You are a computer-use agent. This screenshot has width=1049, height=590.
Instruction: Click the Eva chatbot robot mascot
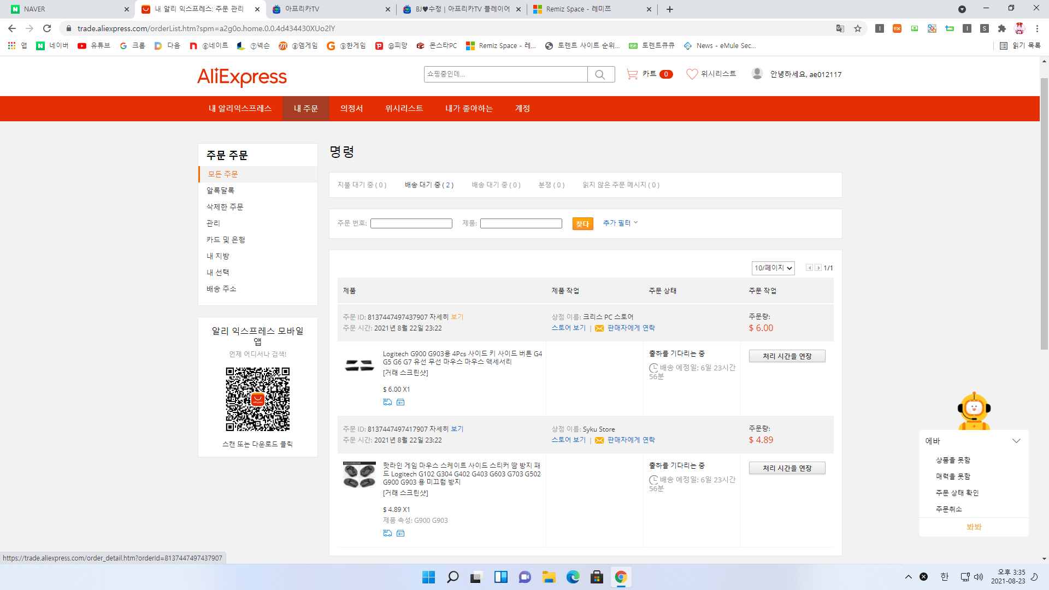[x=974, y=411]
